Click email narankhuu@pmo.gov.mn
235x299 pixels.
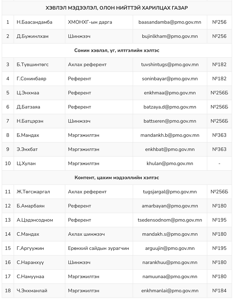tap(170, 263)
